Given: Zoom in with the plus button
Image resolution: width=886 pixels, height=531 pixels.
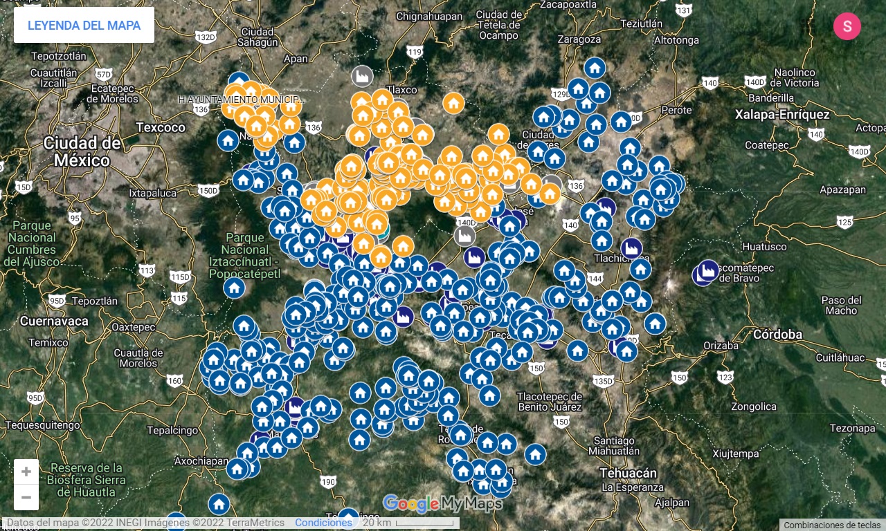Looking at the screenshot, I should coord(26,472).
